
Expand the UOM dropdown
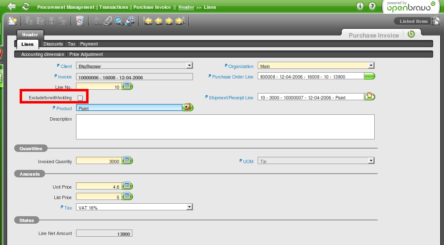click(x=371, y=161)
